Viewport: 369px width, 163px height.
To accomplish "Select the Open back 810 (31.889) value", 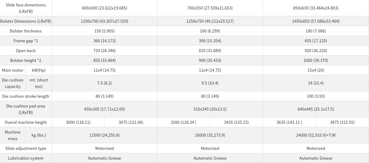I will coord(210,51).
